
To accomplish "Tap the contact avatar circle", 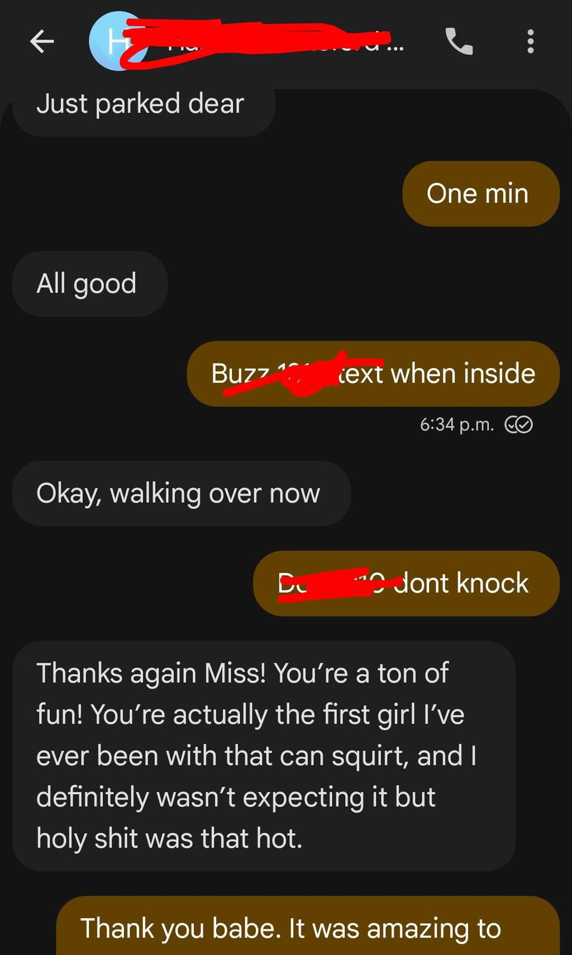I will click(x=118, y=41).
